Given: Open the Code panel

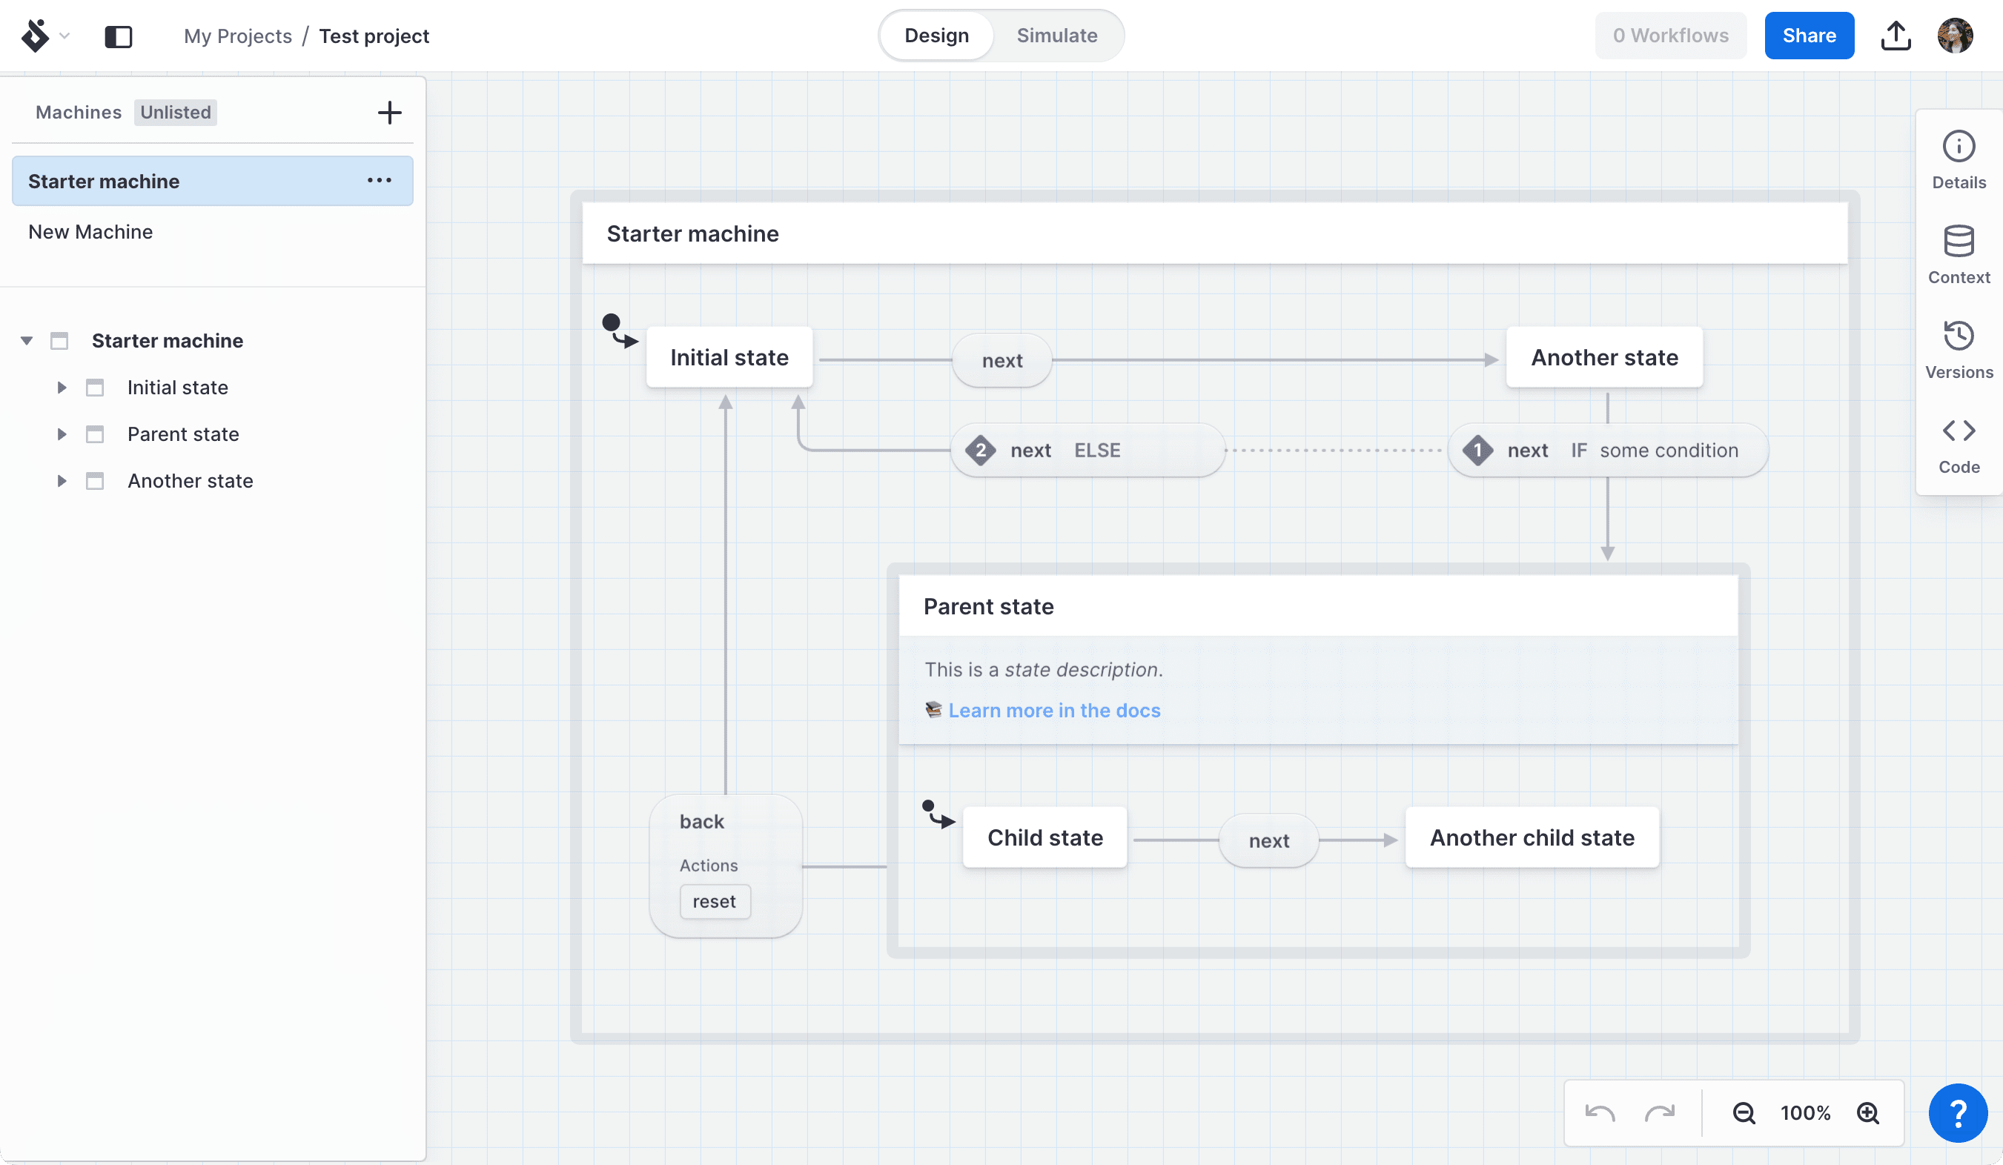Looking at the screenshot, I should point(1958,444).
